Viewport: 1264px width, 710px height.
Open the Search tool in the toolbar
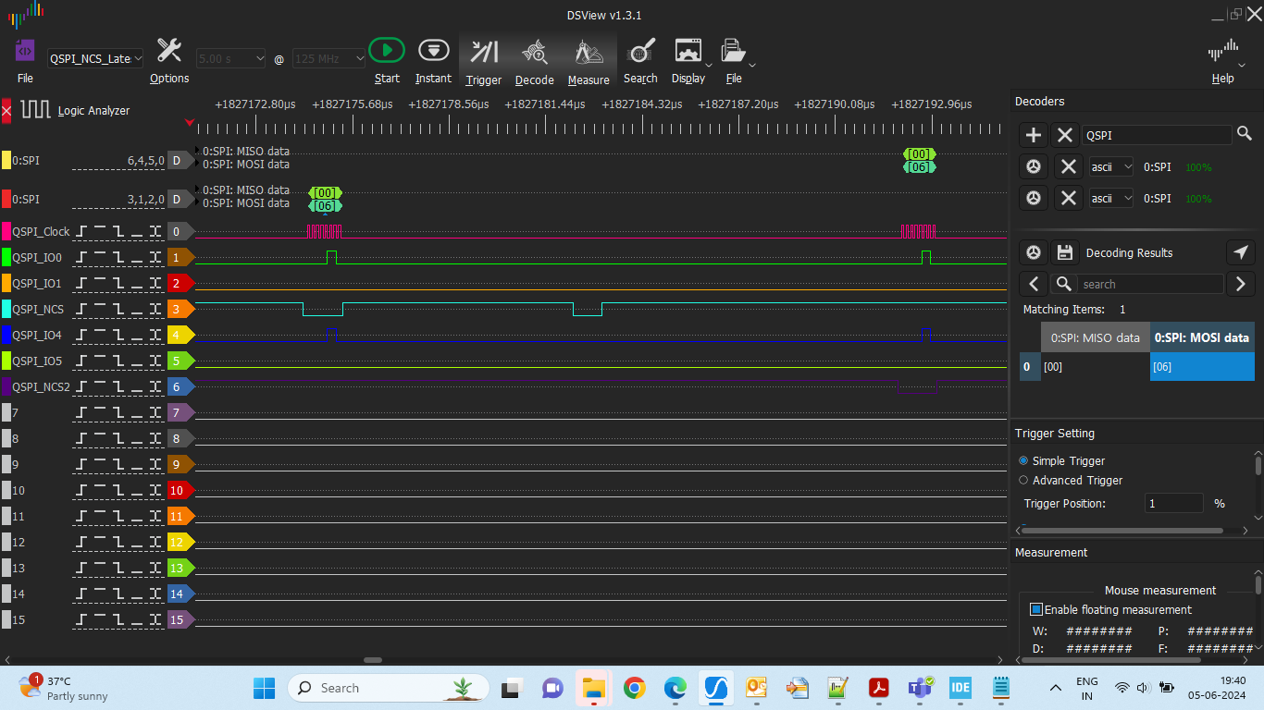click(639, 51)
